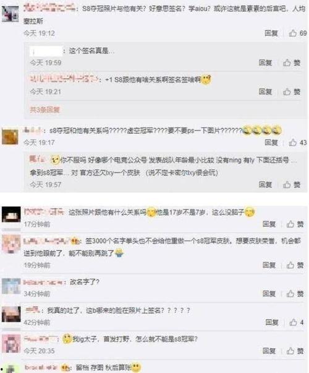Like the comment with 43 likes

[x=298, y=143]
